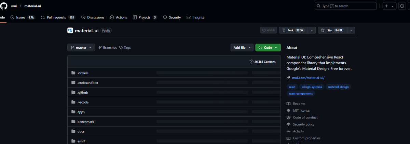Screen dimensions: 410x144
Task: Open the mui organization link
Action: (14, 6)
